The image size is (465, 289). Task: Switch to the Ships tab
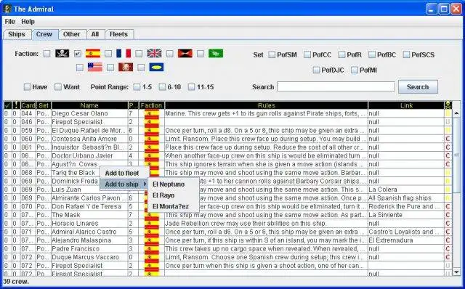click(17, 34)
